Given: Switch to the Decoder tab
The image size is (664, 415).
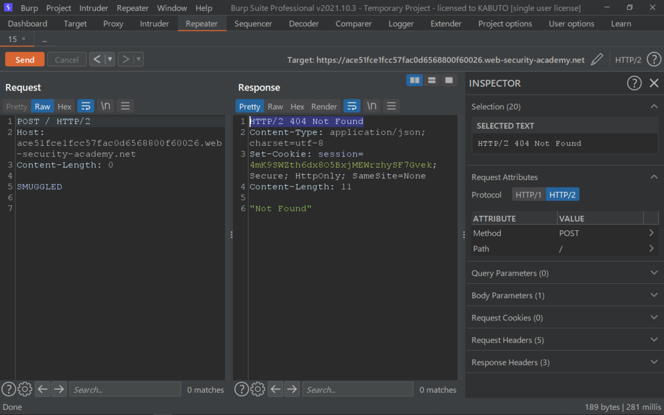Looking at the screenshot, I should pos(304,24).
